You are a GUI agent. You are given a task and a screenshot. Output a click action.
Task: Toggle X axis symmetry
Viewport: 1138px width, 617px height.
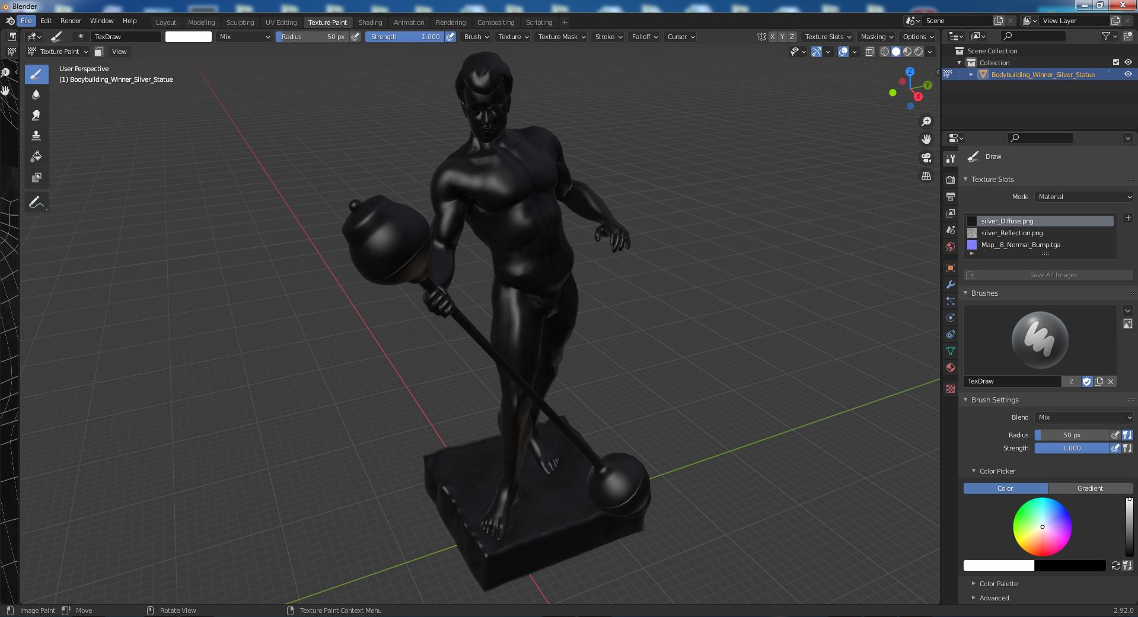[x=772, y=37]
